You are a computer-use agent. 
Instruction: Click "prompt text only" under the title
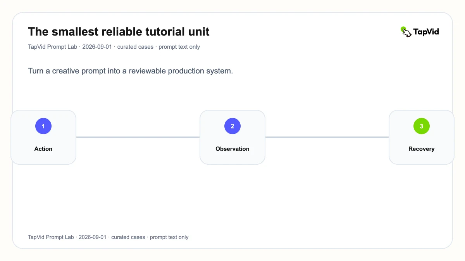click(179, 47)
